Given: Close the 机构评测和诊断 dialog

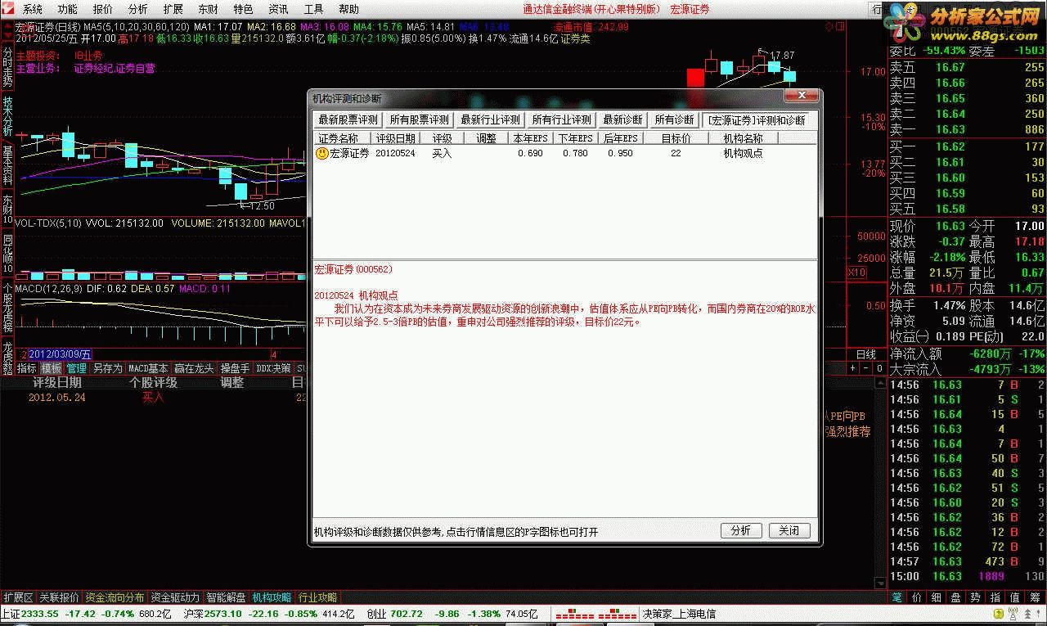Looking at the screenshot, I should (x=800, y=97).
